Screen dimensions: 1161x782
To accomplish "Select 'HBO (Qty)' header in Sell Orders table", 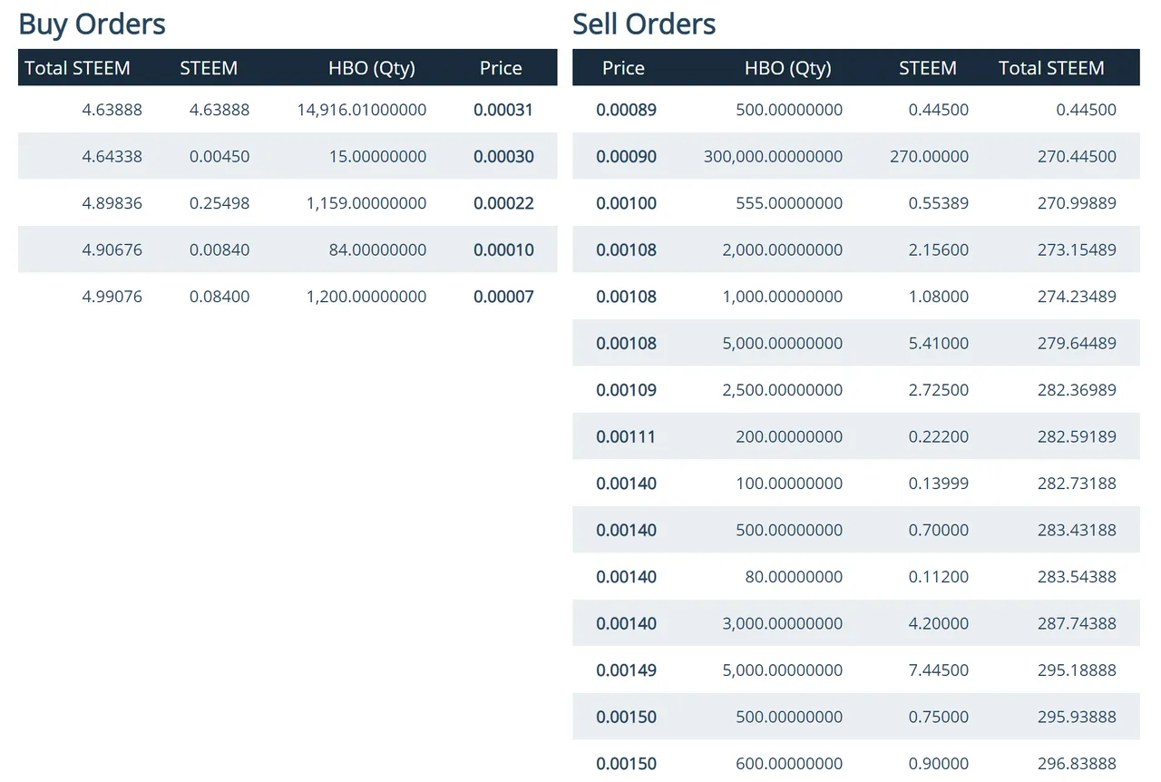I will click(787, 68).
